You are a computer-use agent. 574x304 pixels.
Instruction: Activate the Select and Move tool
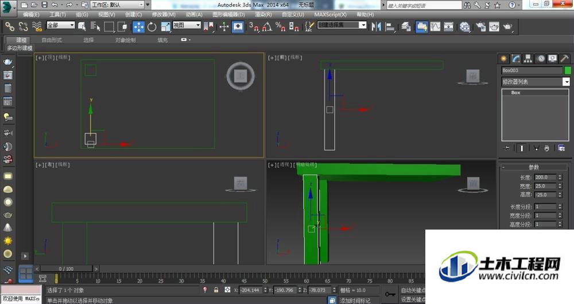[138, 27]
